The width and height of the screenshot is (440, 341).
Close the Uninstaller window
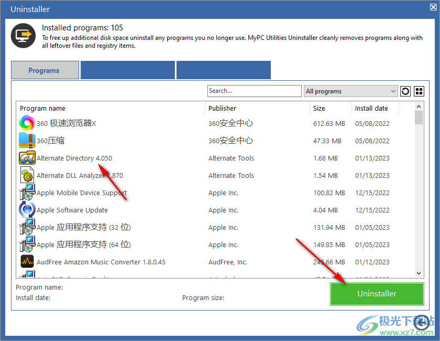coord(433,7)
